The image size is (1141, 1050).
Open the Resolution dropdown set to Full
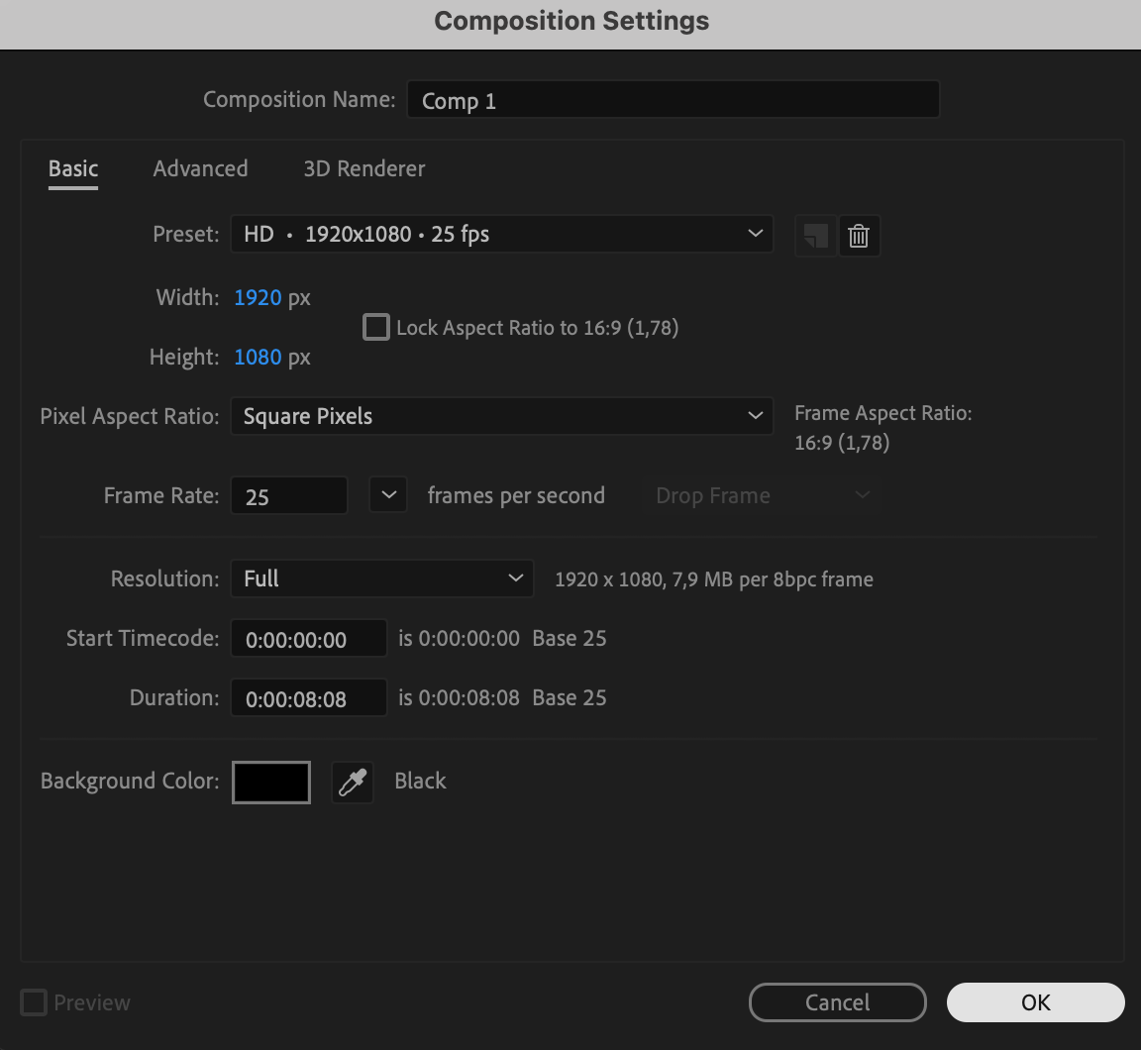381,578
